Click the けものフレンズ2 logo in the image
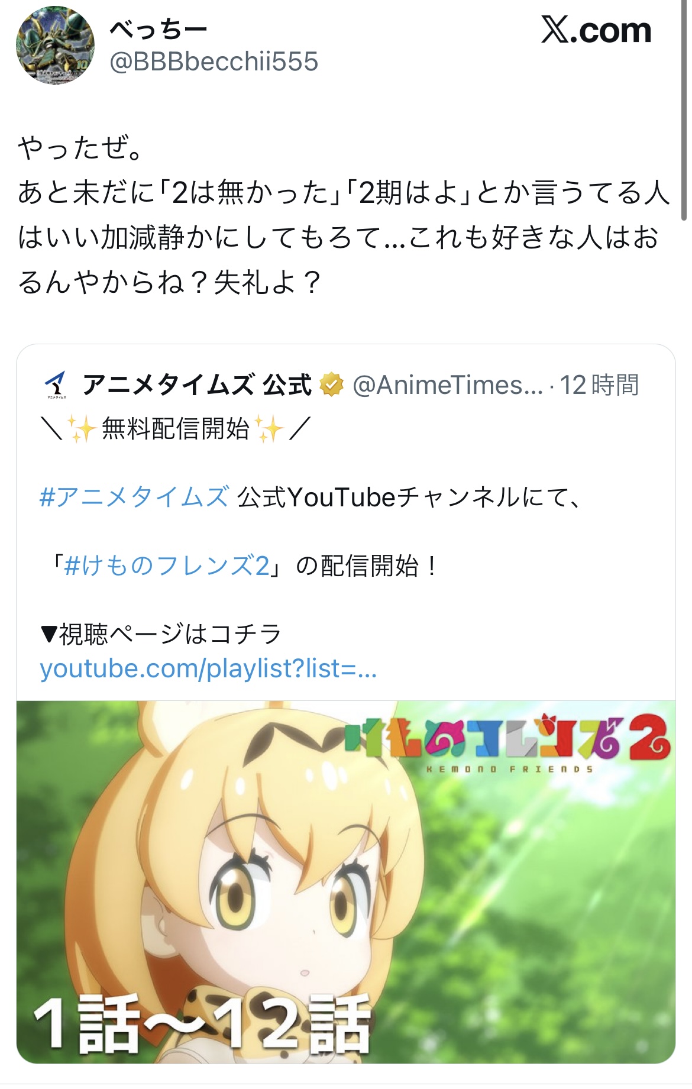 tap(507, 743)
